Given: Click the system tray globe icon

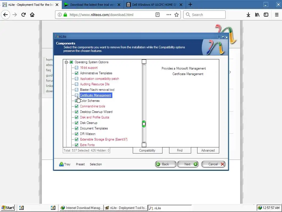Looking at the screenshot, I should (260, 208).
